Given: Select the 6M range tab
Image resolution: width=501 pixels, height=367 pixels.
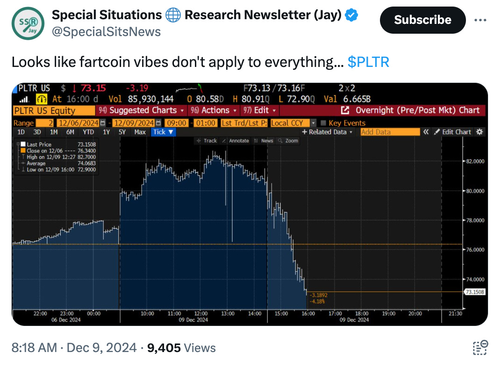Looking at the screenshot, I should tap(70, 132).
